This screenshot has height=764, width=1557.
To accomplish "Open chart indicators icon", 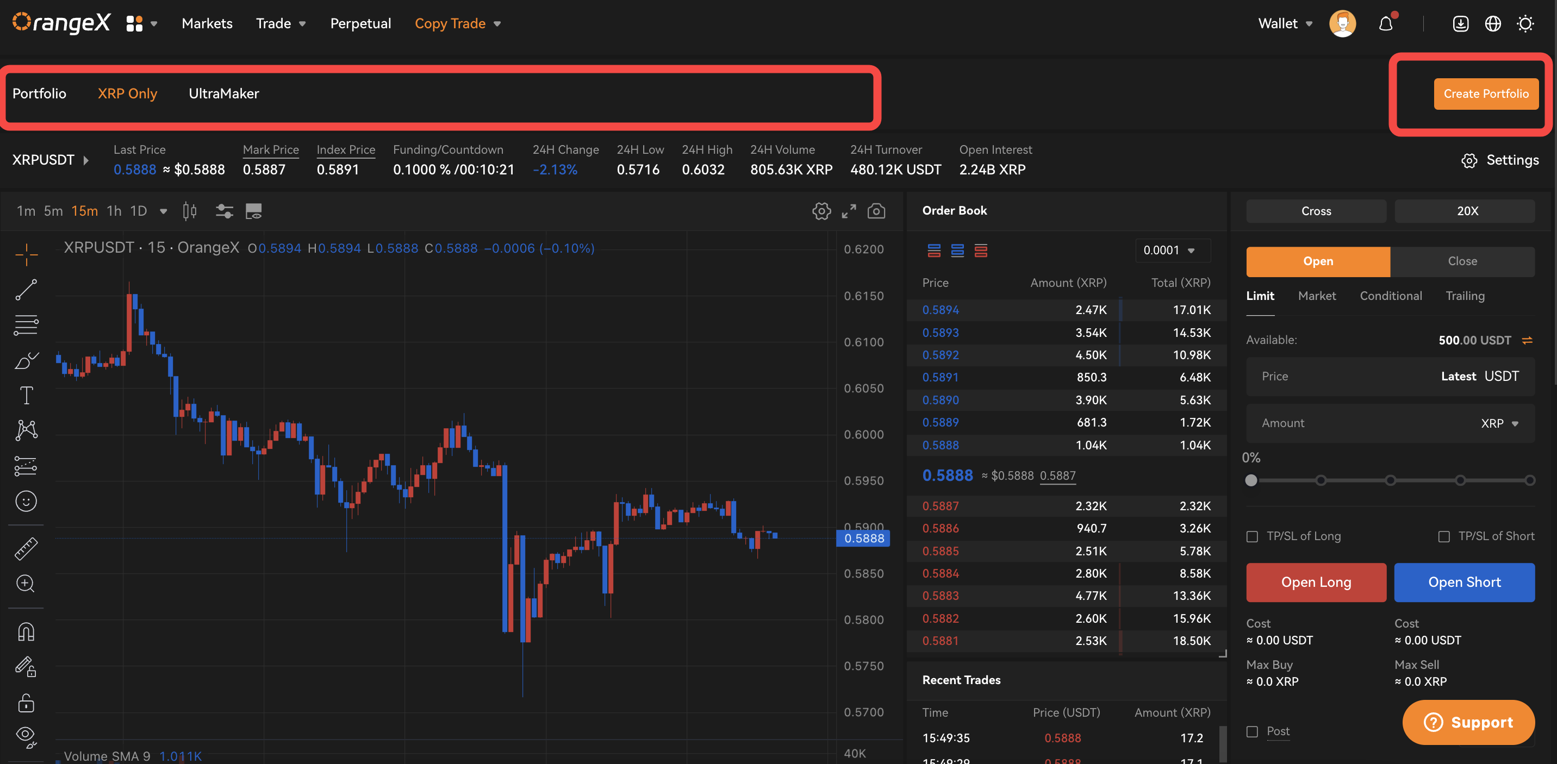I will tap(224, 211).
